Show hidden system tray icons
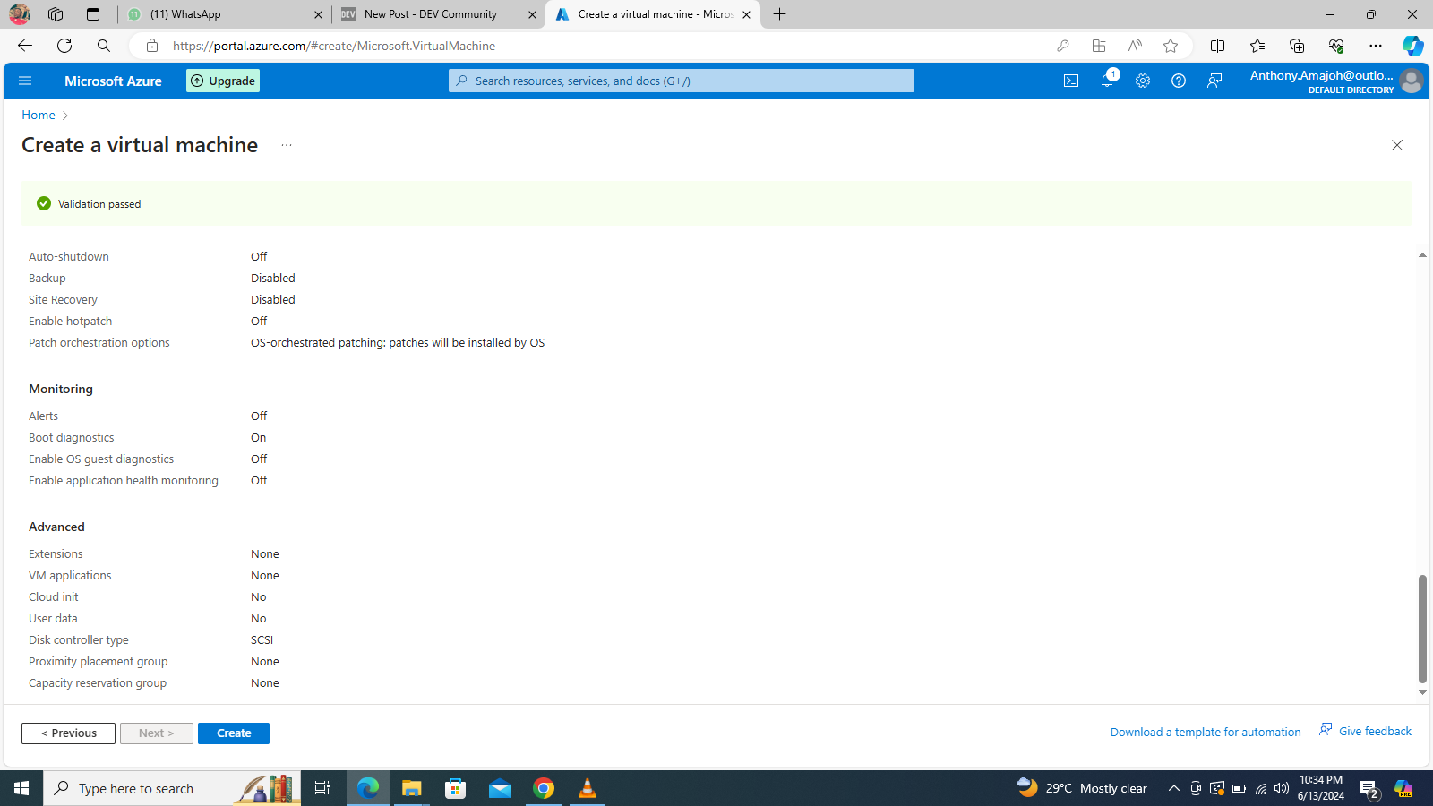Viewport: 1433px width, 806px height. coord(1174,789)
